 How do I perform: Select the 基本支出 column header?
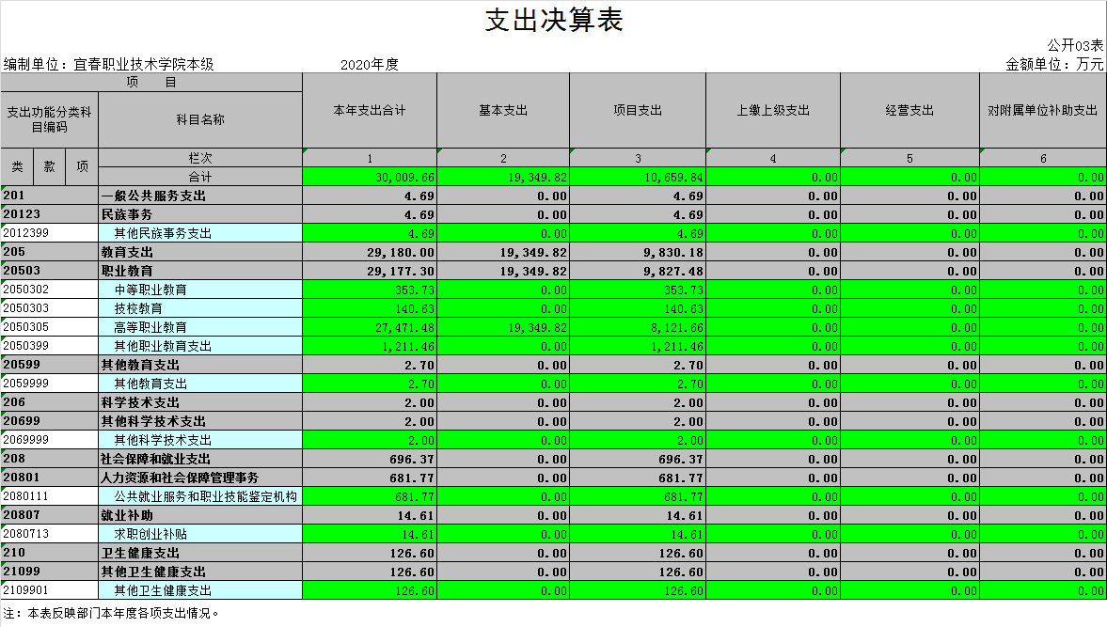pos(503,110)
